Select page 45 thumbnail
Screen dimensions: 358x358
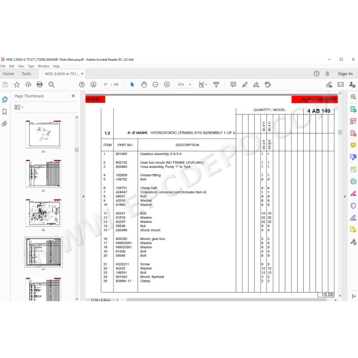[43, 173]
